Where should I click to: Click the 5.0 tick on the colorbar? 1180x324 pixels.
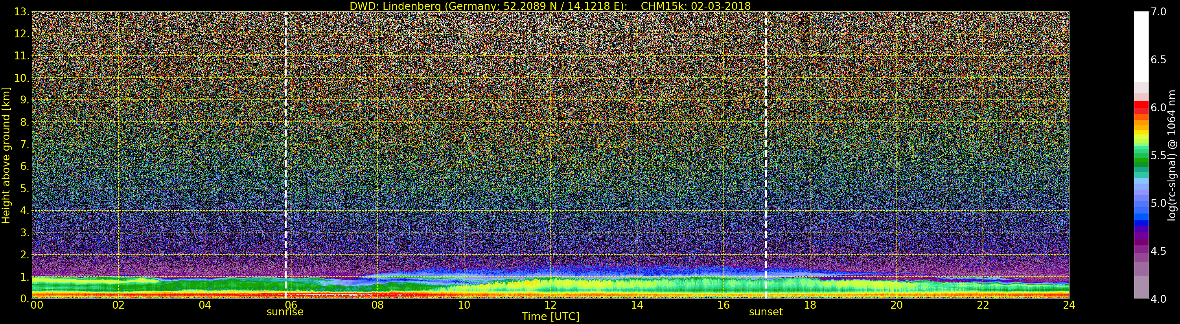coord(1158,203)
